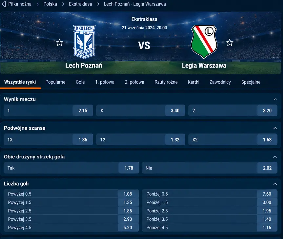Collapse Obie drużyny strzelą gola section
The height and width of the screenshot is (239, 283).
[x=275, y=157]
